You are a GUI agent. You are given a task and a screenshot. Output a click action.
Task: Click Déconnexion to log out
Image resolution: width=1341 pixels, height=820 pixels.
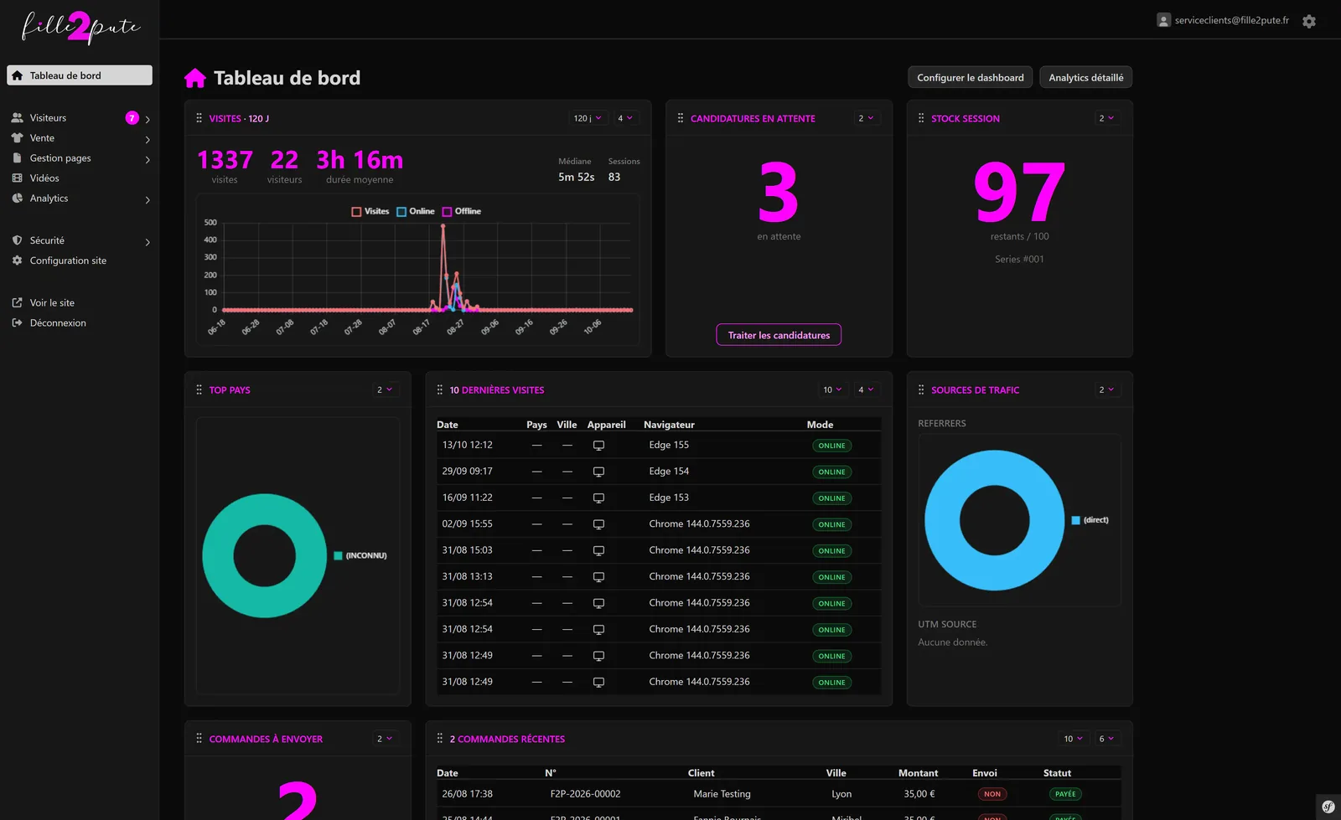pos(58,323)
